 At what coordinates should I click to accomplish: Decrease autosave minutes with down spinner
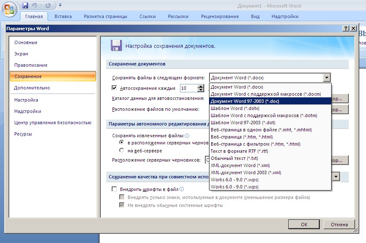pyautogui.click(x=201, y=90)
